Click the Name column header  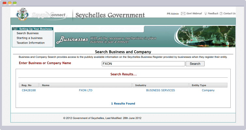click(x=85, y=85)
